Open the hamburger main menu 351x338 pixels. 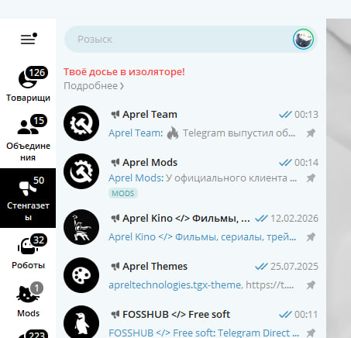click(29, 39)
